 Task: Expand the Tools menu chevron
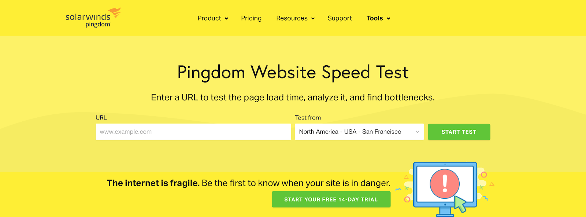coord(388,18)
